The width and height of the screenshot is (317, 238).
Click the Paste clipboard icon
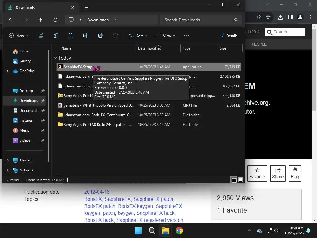(x=71, y=36)
